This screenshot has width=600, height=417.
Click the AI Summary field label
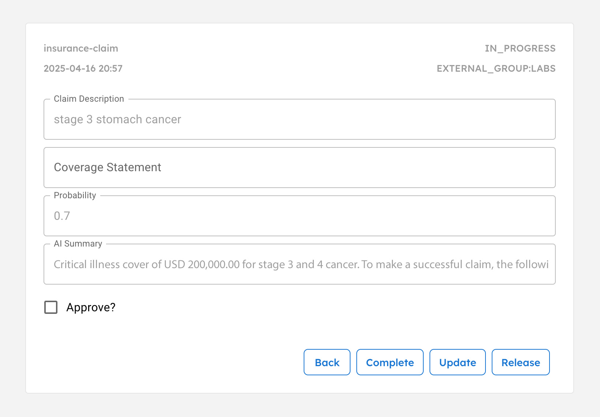click(78, 243)
